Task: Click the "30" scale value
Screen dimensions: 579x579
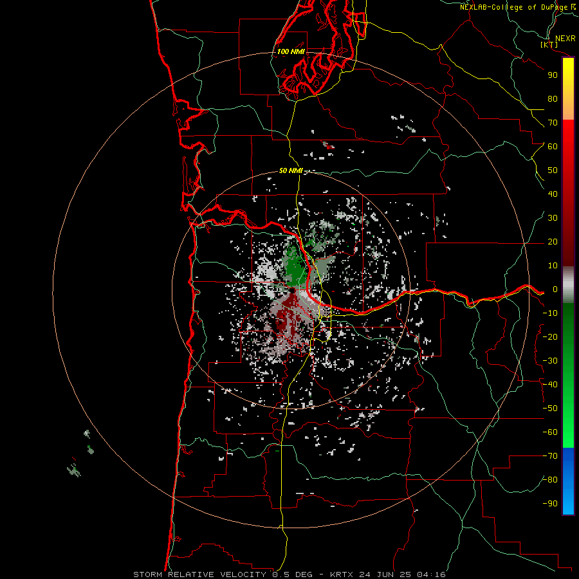Action: tap(553, 218)
